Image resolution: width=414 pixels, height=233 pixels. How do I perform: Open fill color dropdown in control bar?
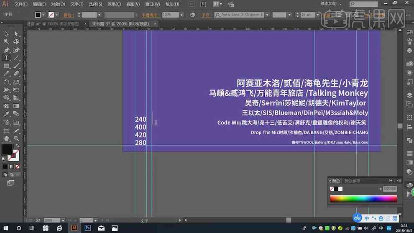tap(43, 15)
